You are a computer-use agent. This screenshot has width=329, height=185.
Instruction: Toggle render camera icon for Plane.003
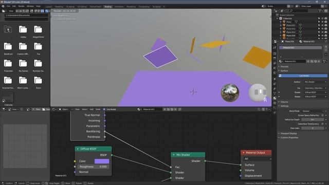326,32
